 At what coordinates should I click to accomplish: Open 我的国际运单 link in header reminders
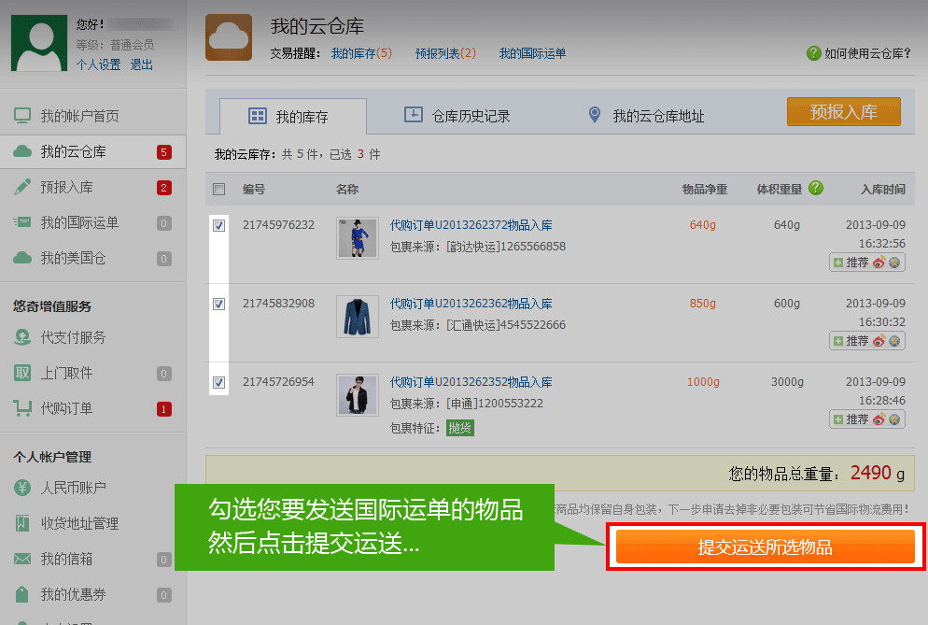click(x=532, y=53)
